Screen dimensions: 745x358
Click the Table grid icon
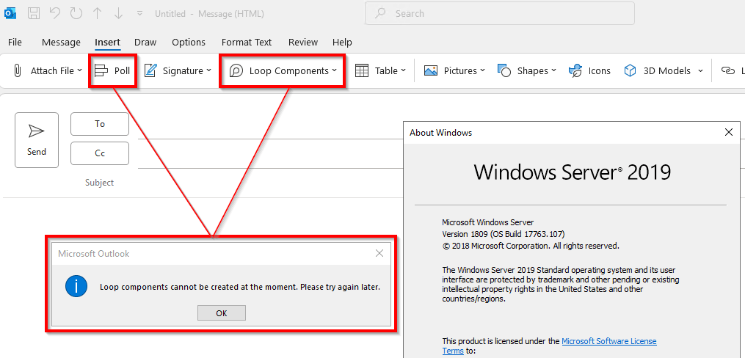tap(362, 70)
